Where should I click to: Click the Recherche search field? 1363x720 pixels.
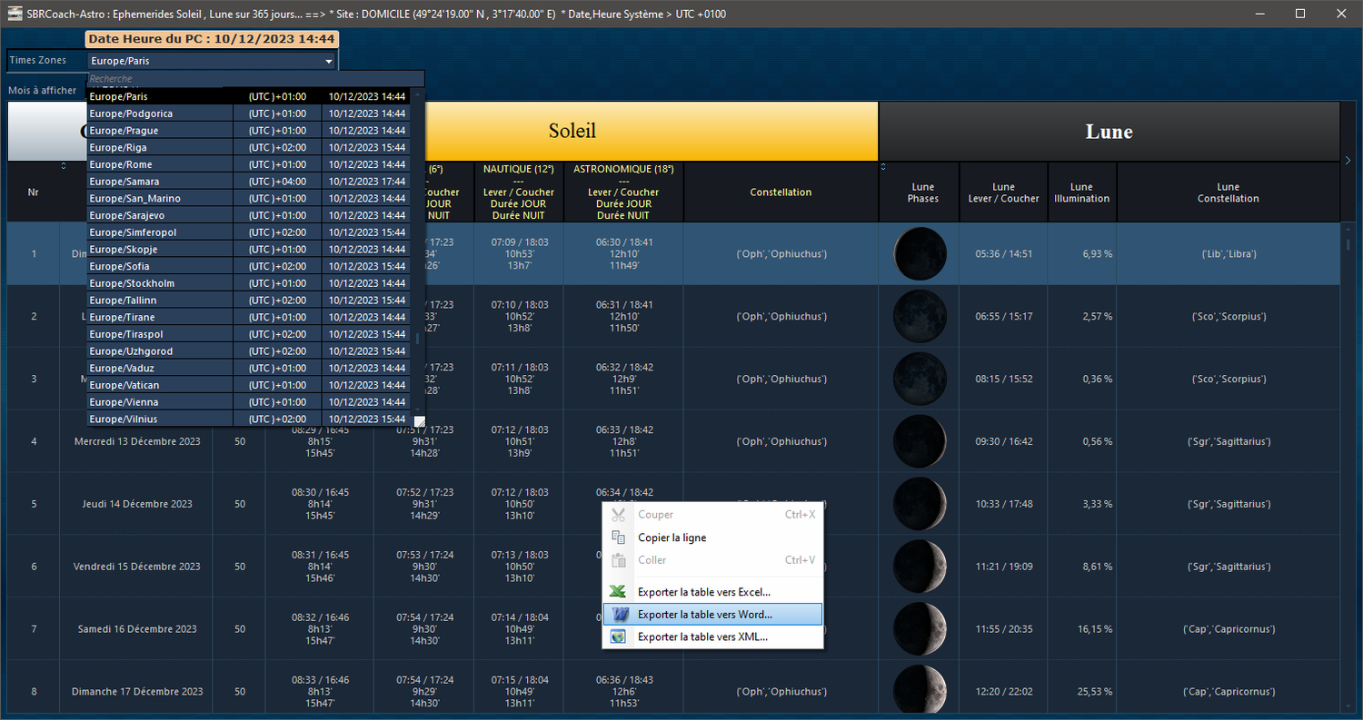tap(255, 79)
